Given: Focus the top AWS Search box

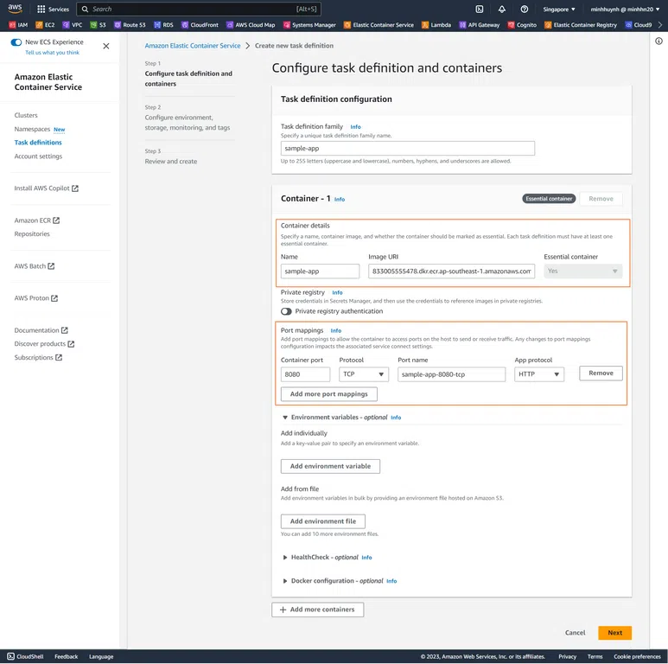Looking at the screenshot, I should pyautogui.click(x=199, y=9).
